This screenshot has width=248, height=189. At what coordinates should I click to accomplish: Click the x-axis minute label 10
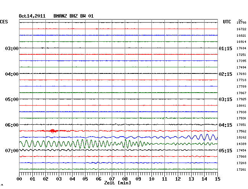coord(151,179)
